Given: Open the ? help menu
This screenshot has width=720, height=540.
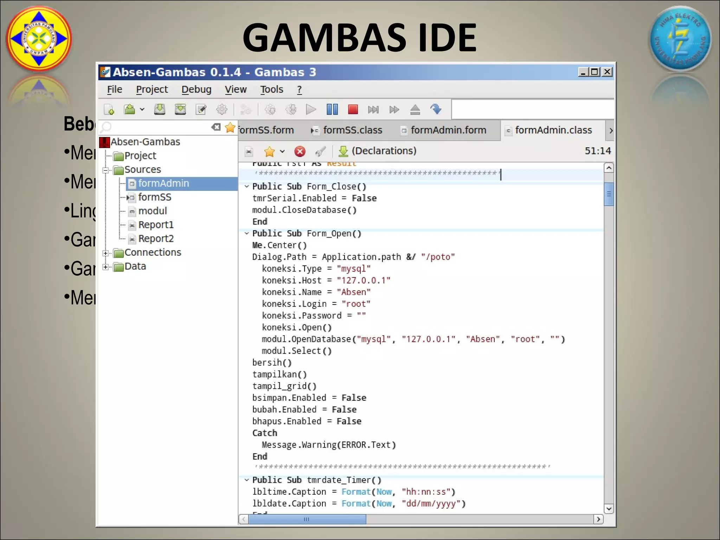Looking at the screenshot, I should (x=300, y=89).
